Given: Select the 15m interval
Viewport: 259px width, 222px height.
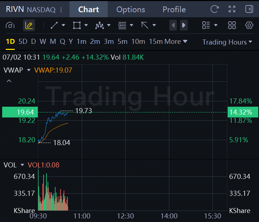Looking at the screenshot, I should click(156, 42).
